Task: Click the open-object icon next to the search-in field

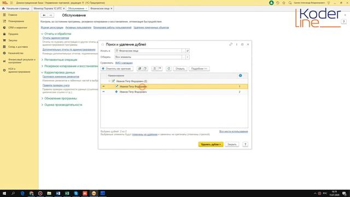Action: (x=188, y=51)
